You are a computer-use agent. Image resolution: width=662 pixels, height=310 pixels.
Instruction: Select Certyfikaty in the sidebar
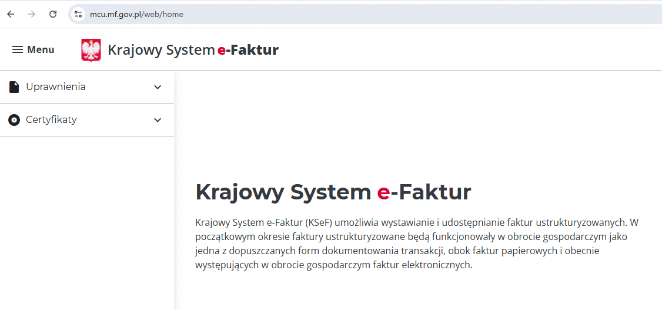(x=51, y=120)
